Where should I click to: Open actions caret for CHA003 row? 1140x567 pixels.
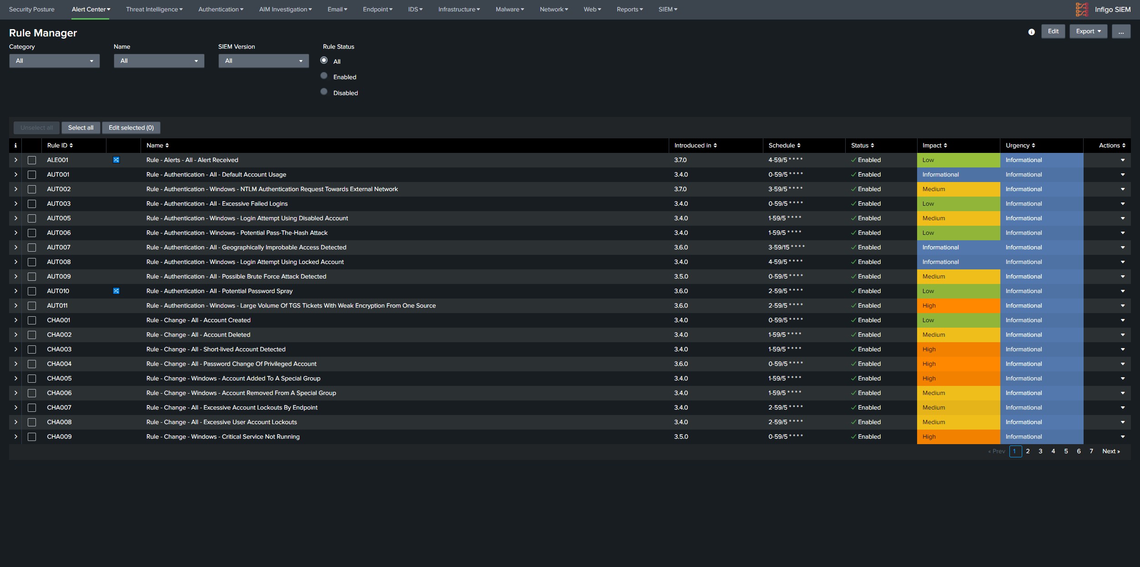click(1122, 349)
